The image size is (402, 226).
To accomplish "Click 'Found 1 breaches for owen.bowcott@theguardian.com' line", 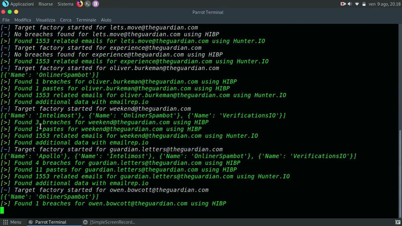I will pos(113,203).
